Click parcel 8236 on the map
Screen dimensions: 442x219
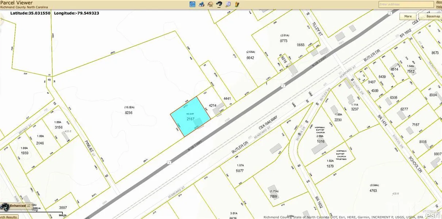(128, 113)
